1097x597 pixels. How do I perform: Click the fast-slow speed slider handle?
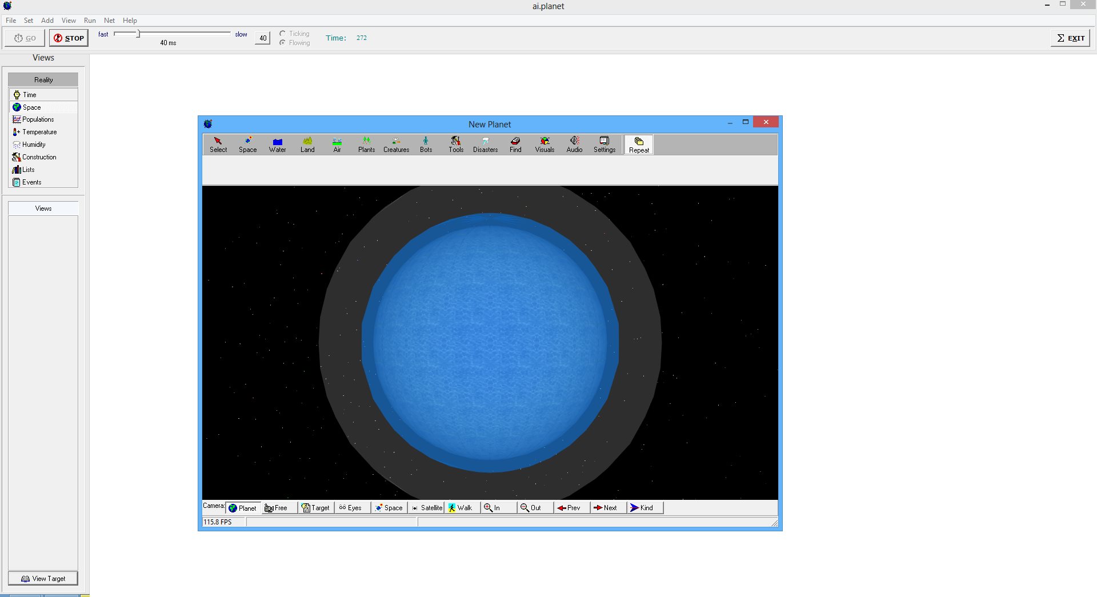(x=138, y=34)
